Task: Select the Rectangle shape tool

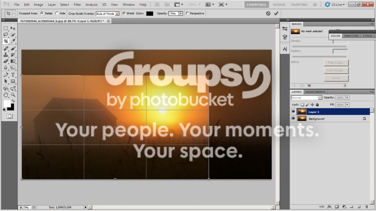Action: 13,81
